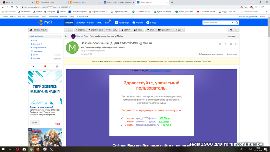Mark the message as Spam
The height and width of the screenshot is (152, 270).
click(150, 30)
